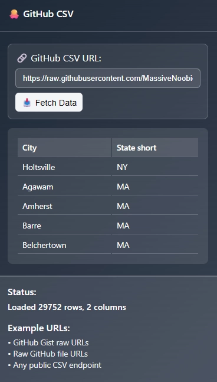Click the State short column header
This screenshot has height=382, width=217.
tap(155, 148)
